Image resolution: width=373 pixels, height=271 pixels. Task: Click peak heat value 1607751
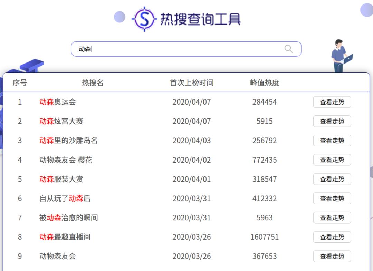click(265, 237)
